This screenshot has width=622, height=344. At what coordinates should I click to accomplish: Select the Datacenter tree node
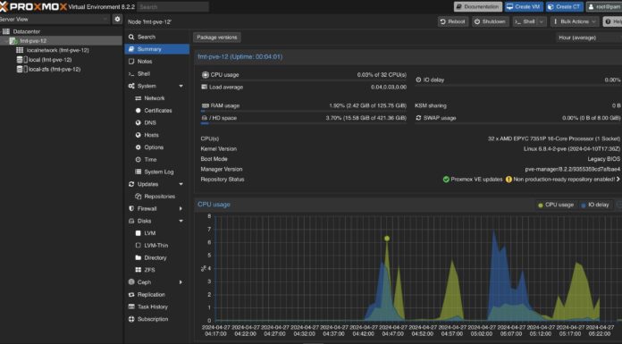[26, 31]
